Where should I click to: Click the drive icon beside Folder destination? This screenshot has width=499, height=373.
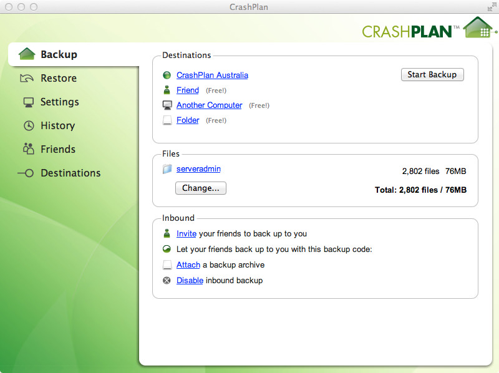point(167,120)
